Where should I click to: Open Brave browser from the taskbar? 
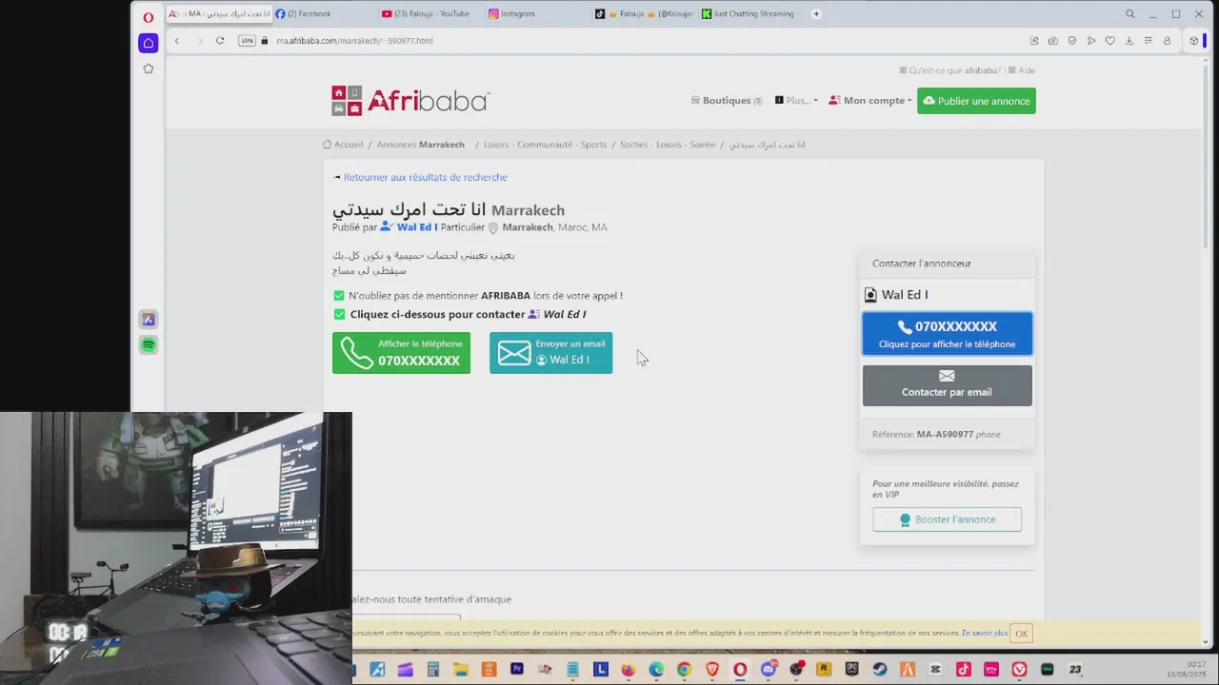click(712, 670)
